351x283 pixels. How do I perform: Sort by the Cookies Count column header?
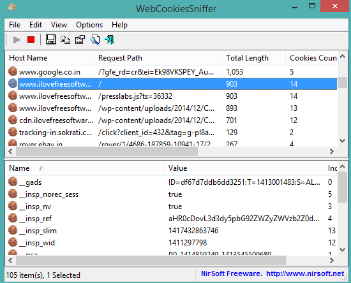click(311, 58)
